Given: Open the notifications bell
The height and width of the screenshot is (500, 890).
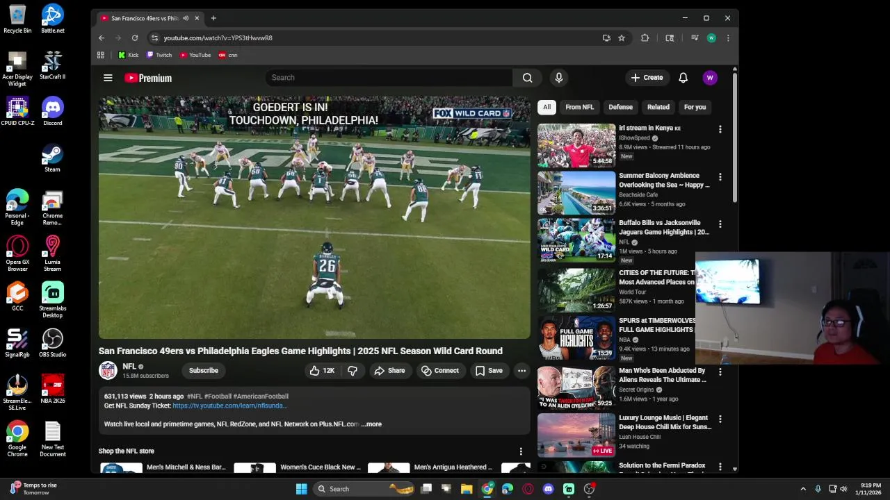Looking at the screenshot, I should [683, 78].
